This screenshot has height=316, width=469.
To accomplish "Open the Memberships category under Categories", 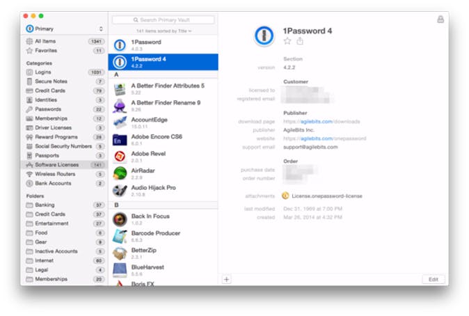I will [64, 118].
